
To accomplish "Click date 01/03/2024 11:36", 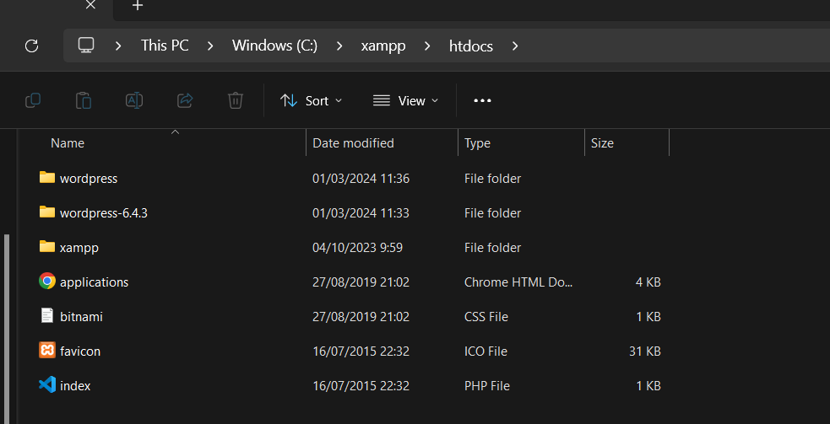I will coord(361,179).
